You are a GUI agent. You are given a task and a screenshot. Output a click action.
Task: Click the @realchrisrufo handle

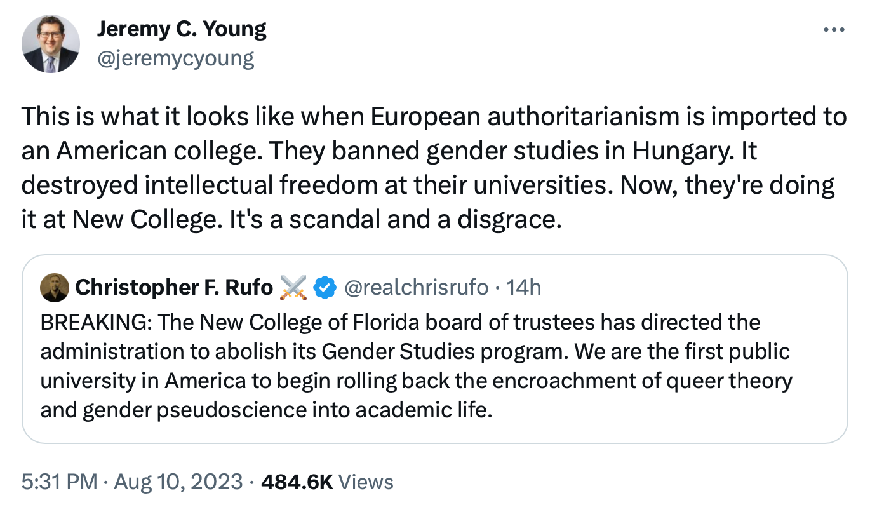pos(416,288)
